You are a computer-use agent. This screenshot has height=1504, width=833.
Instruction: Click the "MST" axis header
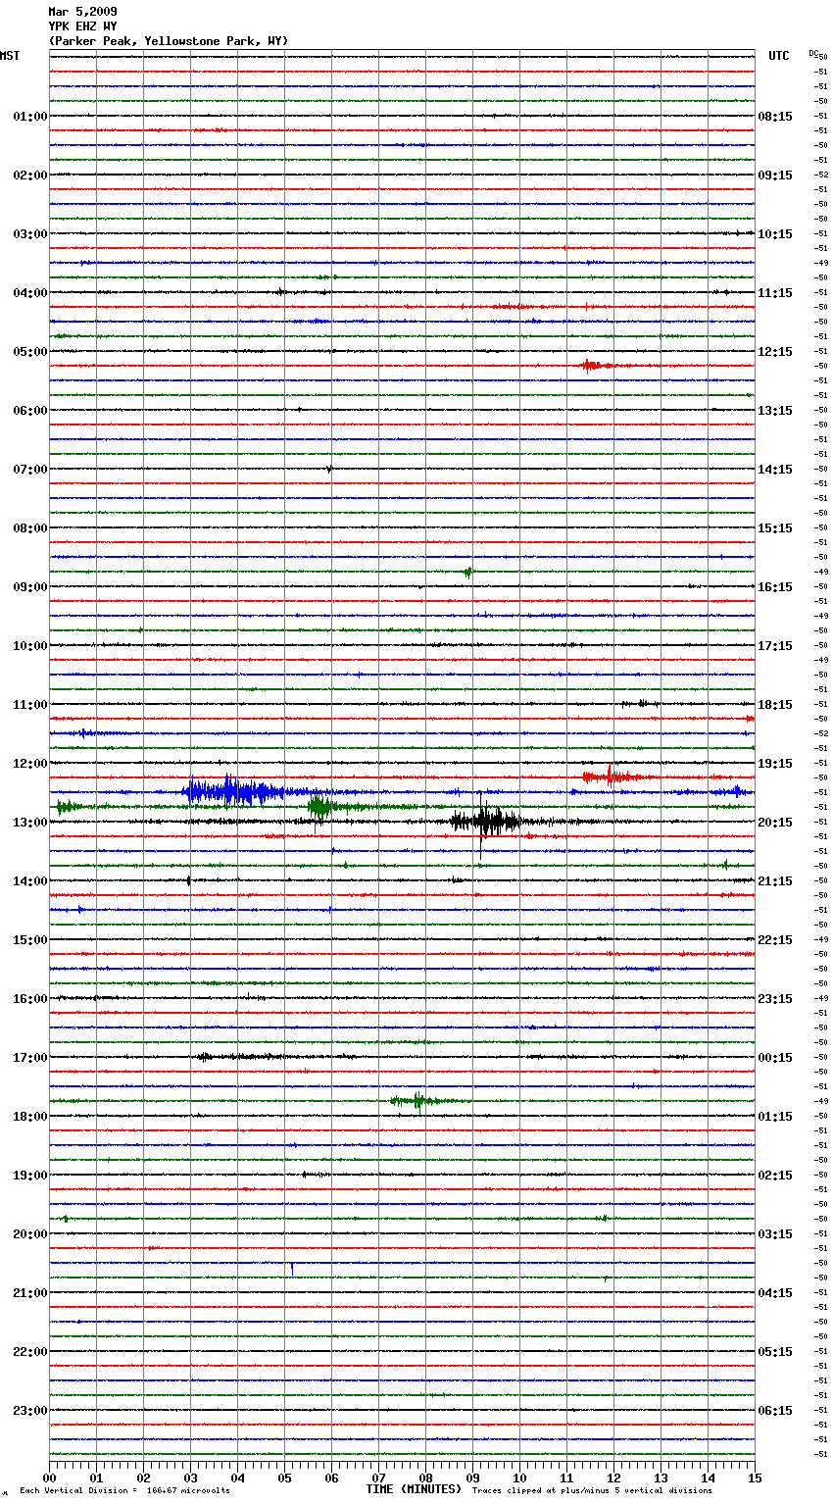10,56
